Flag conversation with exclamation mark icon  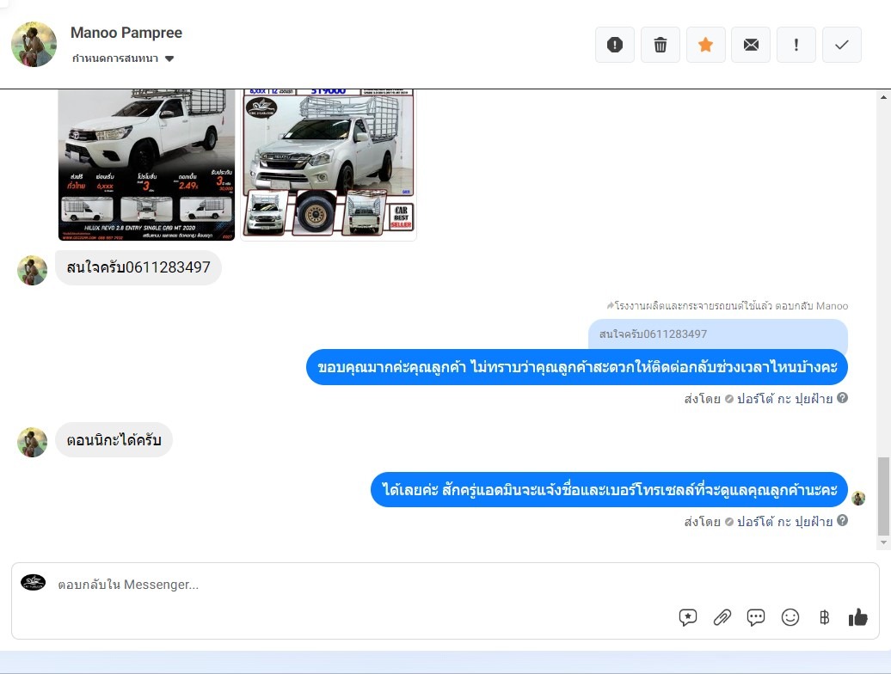click(x=796, y=45)
